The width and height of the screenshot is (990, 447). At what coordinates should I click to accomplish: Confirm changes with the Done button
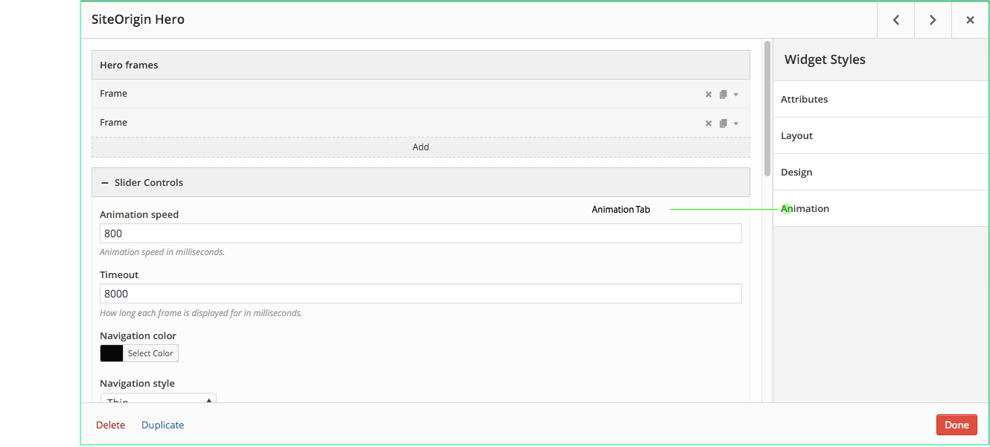(x=957, y=425)
